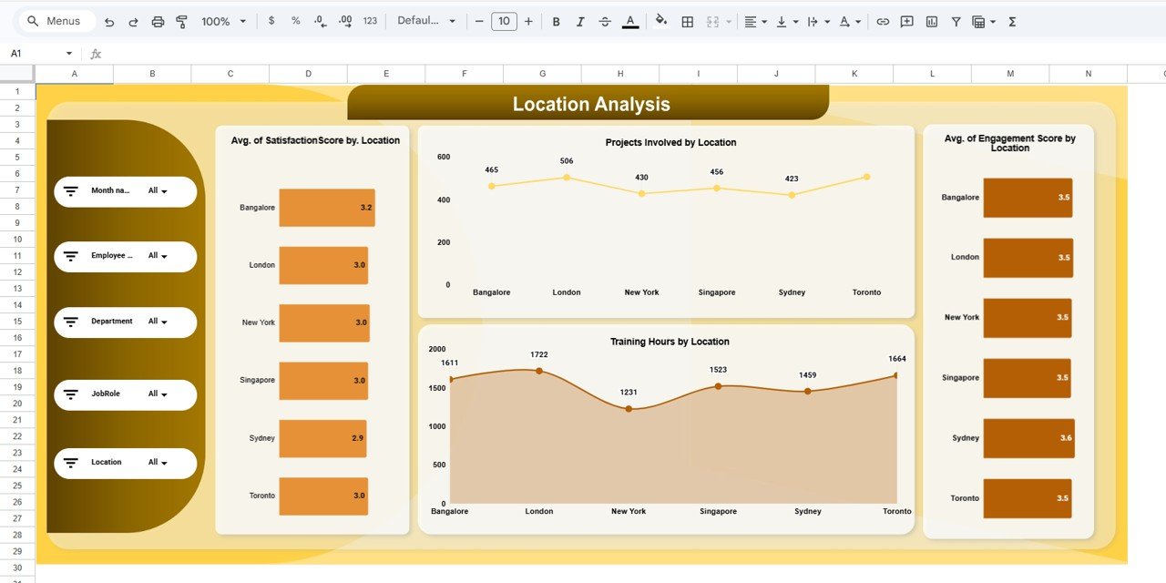The height and width of the screenshot is (583, 1166).
Task: Redo the last action
Action: pos(133,20)
